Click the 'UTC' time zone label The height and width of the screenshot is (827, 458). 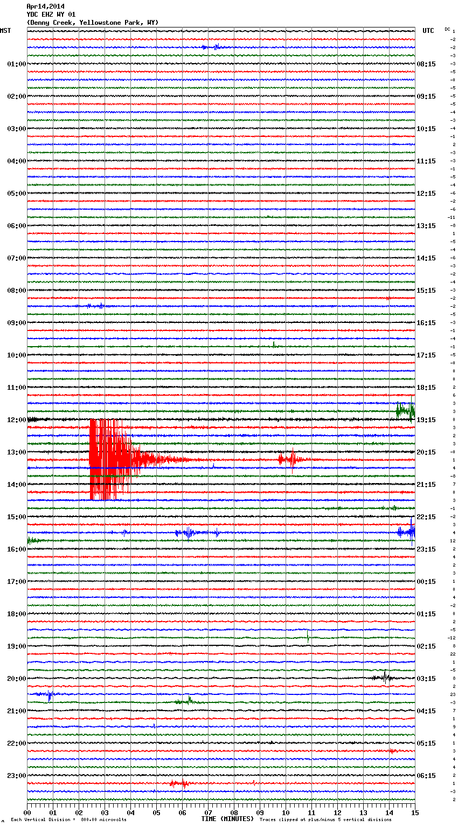[x=428, y=31]
